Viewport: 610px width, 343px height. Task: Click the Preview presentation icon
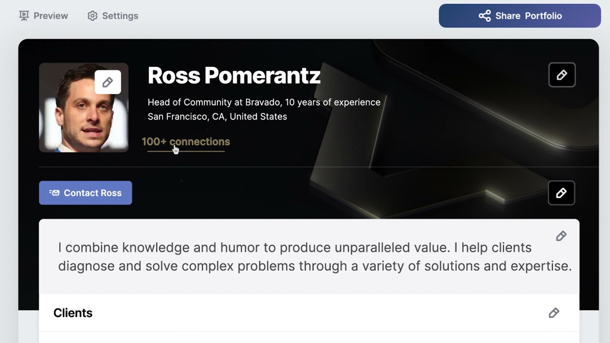click(x=24, y=16)
